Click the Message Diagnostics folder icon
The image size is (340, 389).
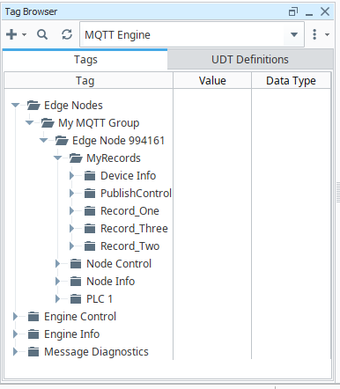click(33, 351)
